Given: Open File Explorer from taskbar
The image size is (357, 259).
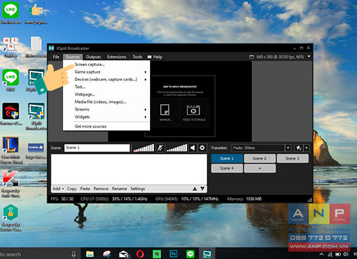Looking at the screenshot, I should click(x=90, y=254).
